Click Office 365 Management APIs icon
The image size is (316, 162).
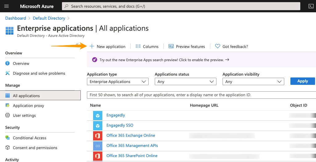coord(98,146)
